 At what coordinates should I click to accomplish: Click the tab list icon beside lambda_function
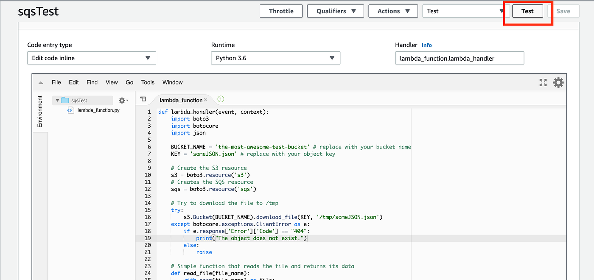pyautogui.click(x=143, y=99)
